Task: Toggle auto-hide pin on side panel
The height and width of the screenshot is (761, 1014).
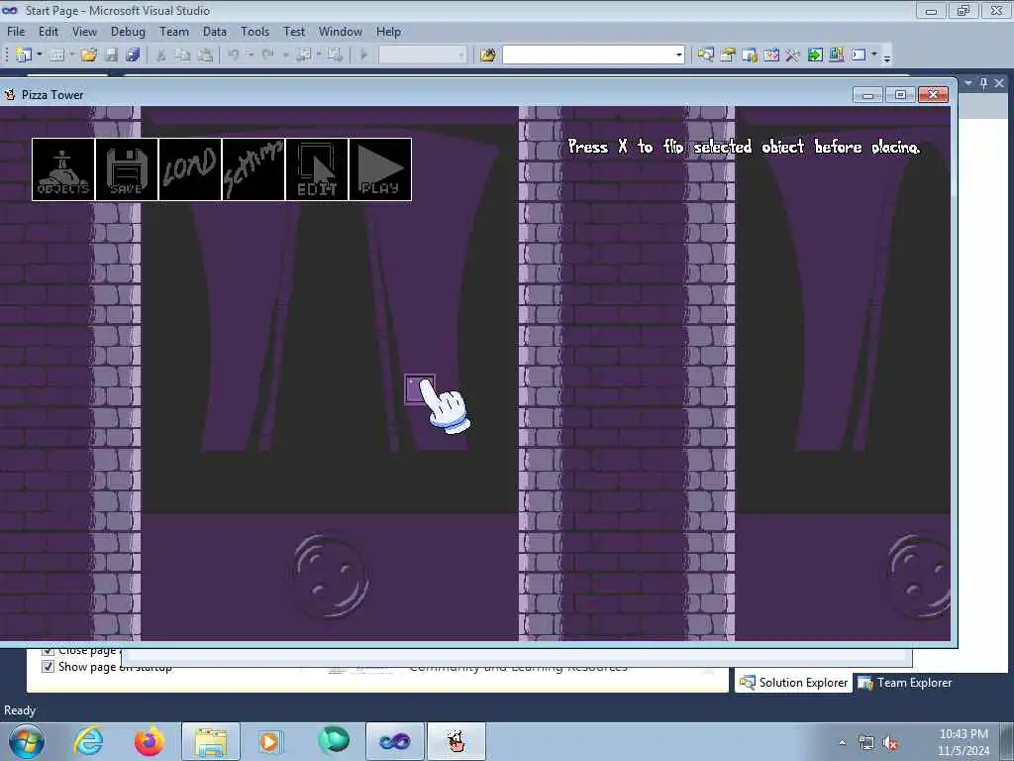Action: (x=984, y=83)
